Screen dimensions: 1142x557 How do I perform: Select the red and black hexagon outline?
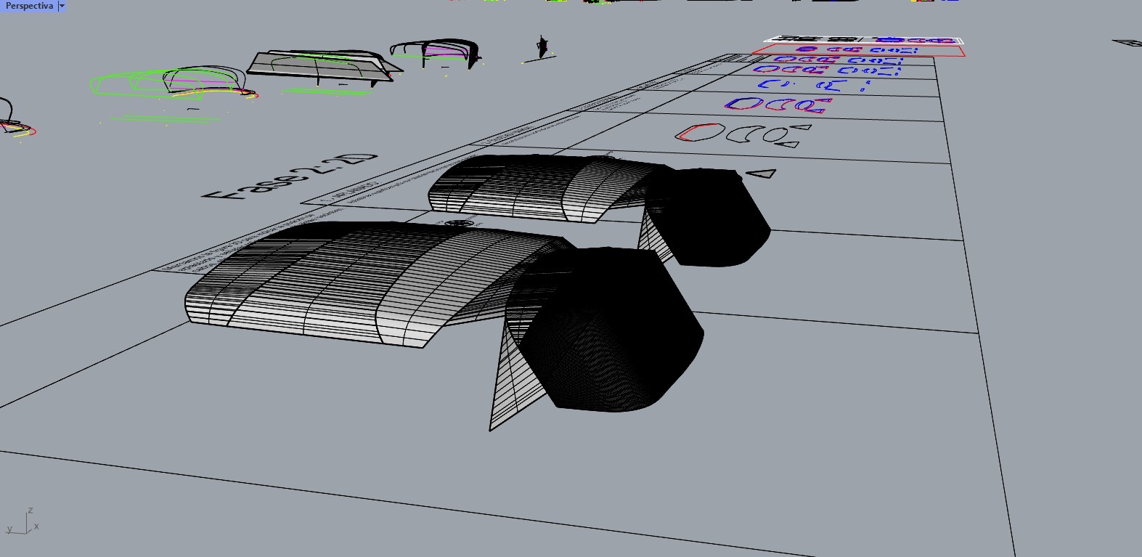pos(699,133)
